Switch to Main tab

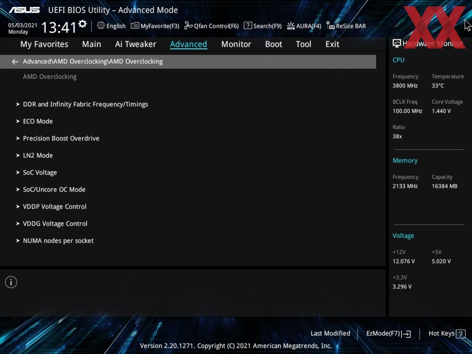click(x=92, y=44)
